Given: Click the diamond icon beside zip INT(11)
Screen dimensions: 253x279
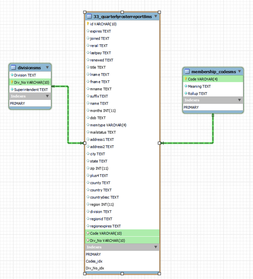Looking at the screenshot, I should pos(88,168).
